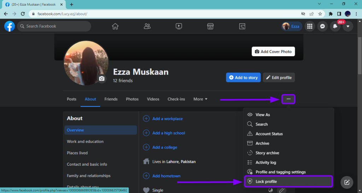Screen dimensions: 362x193
Task: Toggle the browser side panel icon
Action: point(339,14)
